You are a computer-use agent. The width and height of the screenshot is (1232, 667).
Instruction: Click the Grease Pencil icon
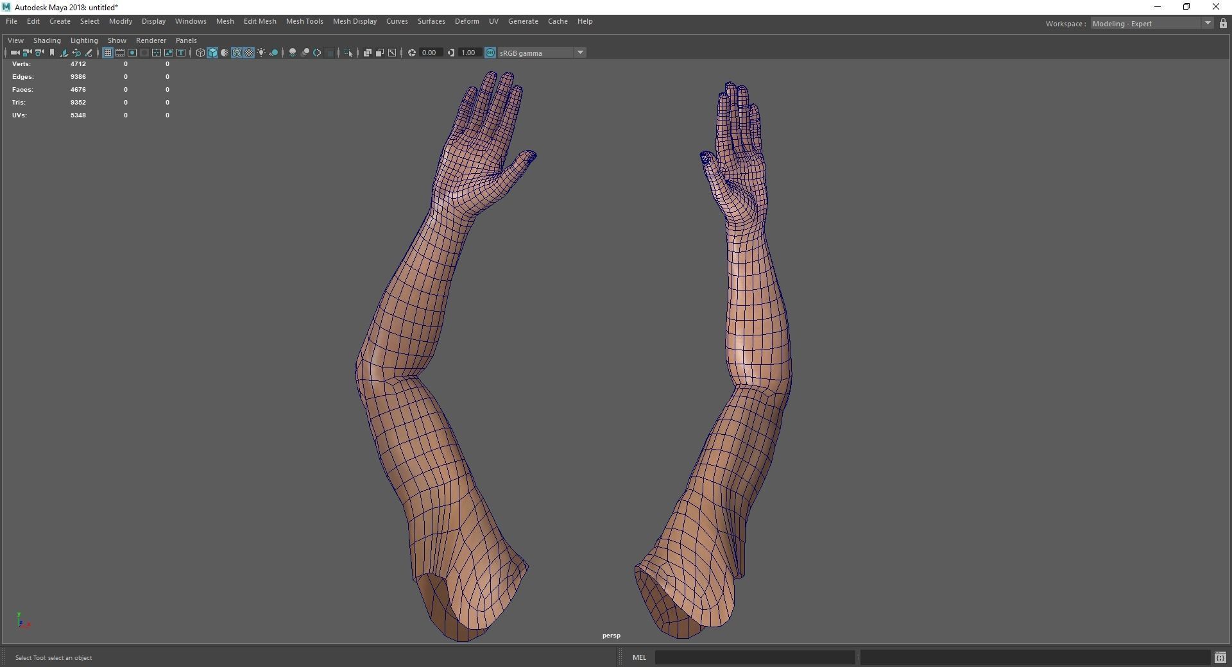89,53
